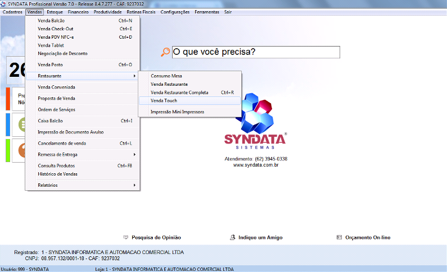Select Venda Posto entry
Image resolution: width=447 pixels, height=272 pixels.
pos(83,65)
